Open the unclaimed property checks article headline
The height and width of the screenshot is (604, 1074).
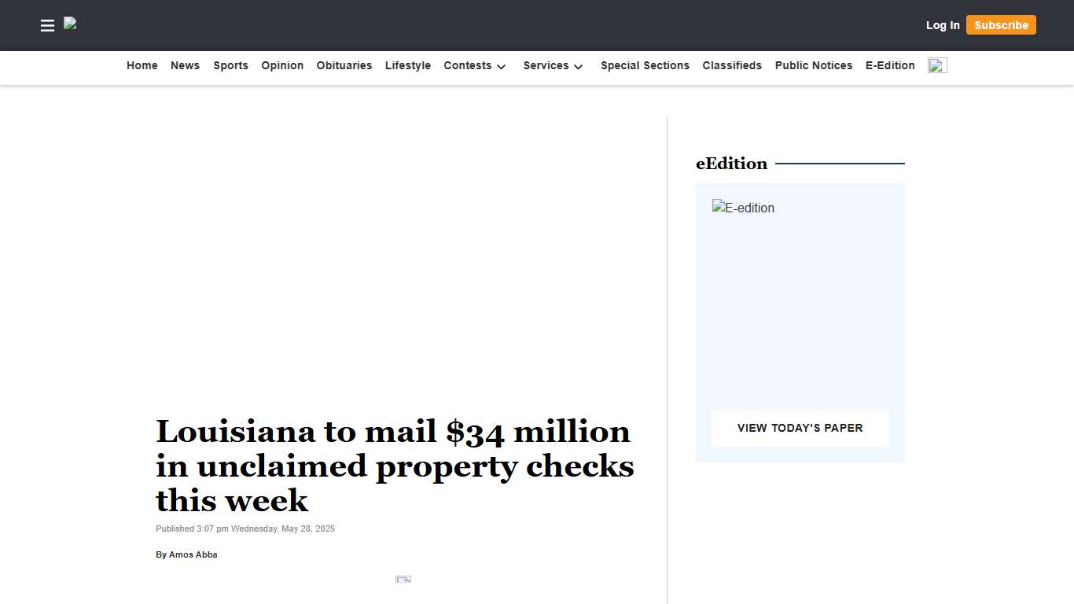pyautogui.click(x=395, y=466)
